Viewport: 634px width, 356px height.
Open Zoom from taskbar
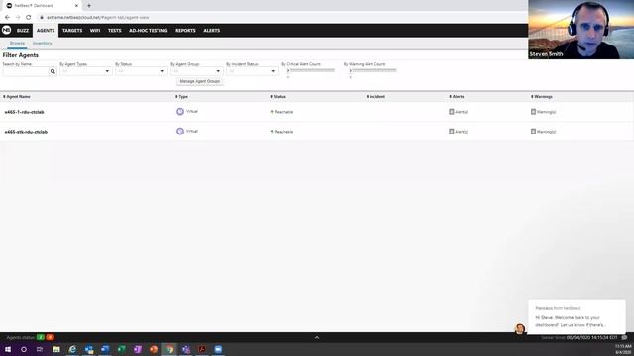[218, 349]
